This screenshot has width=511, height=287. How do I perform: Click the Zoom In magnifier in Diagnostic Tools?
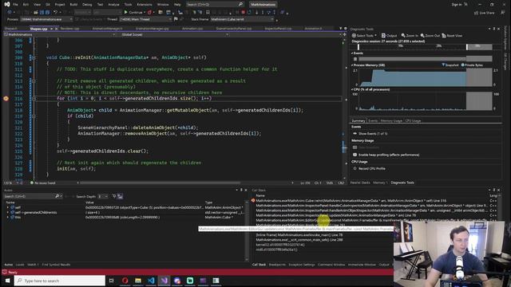[x=403, y=35]
